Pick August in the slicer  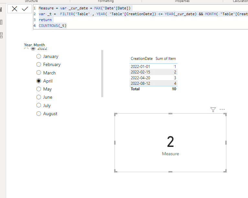pyautogui.click(x=38, y=114)
